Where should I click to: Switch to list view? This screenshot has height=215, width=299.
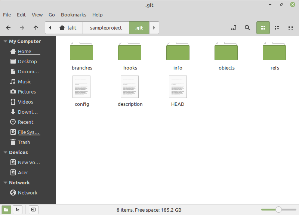(277, 28)
